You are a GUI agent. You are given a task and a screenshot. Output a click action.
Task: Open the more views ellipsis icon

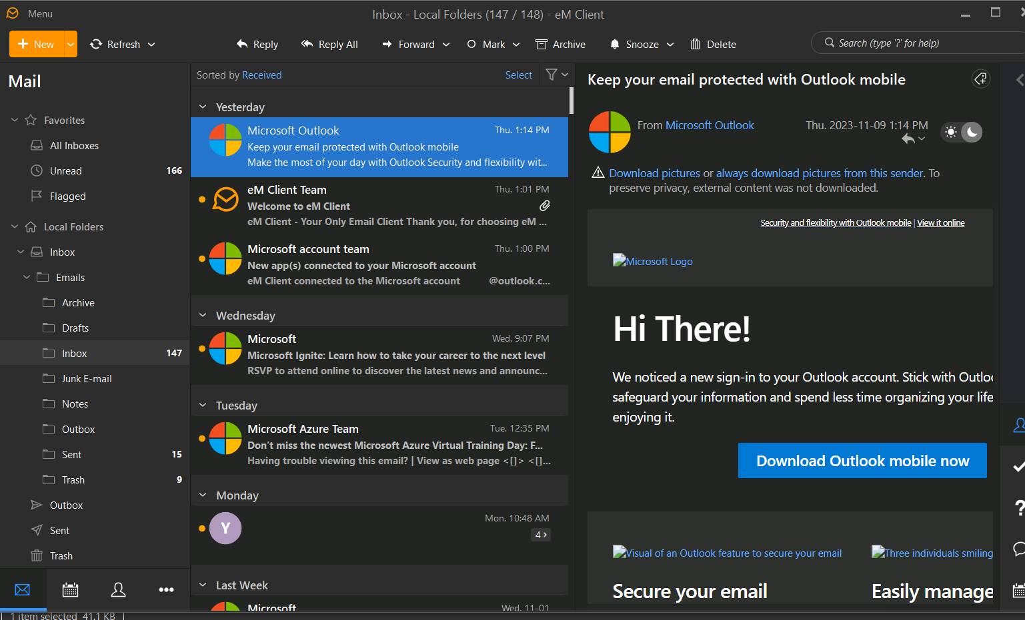point(166,589)
